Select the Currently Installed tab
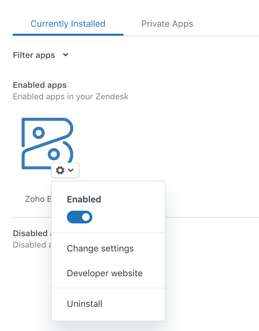This screenshot has height=331, width=259. [x=68, y=24]
